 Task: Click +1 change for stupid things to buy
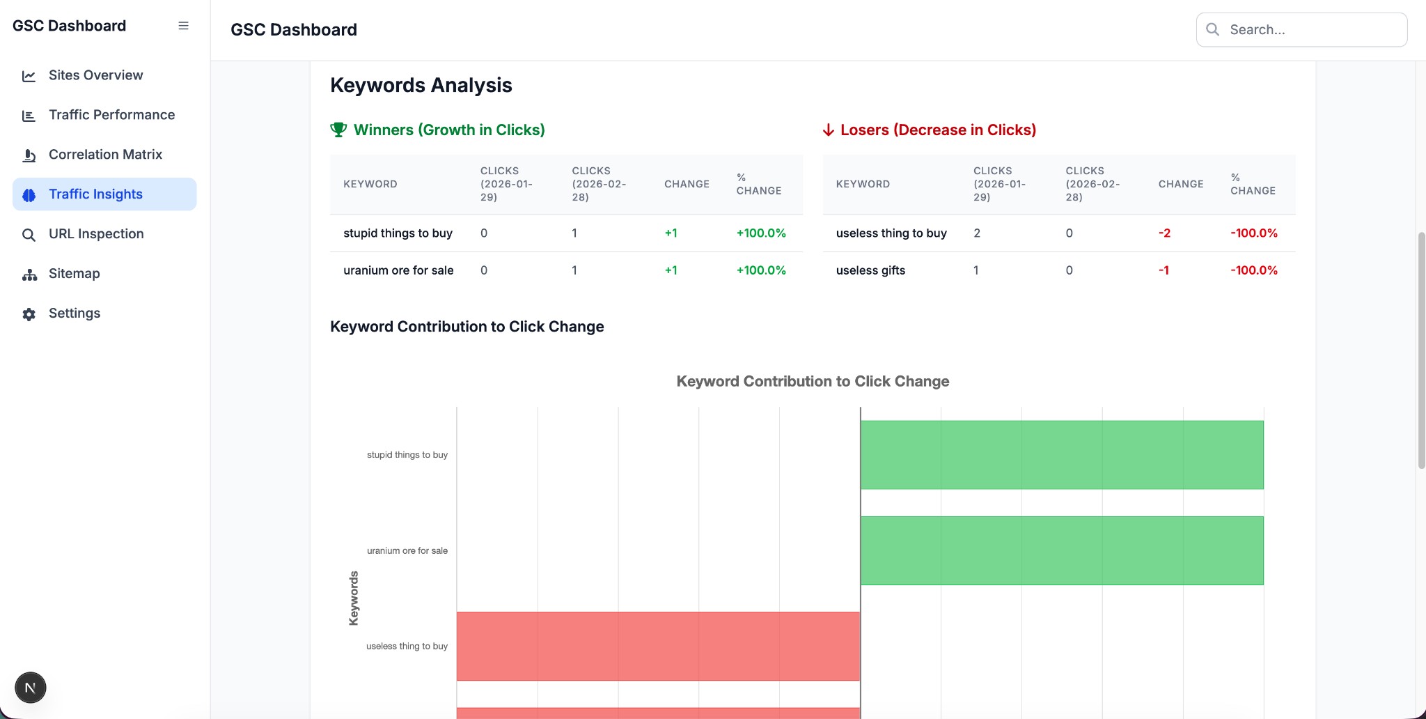(671, 233)
